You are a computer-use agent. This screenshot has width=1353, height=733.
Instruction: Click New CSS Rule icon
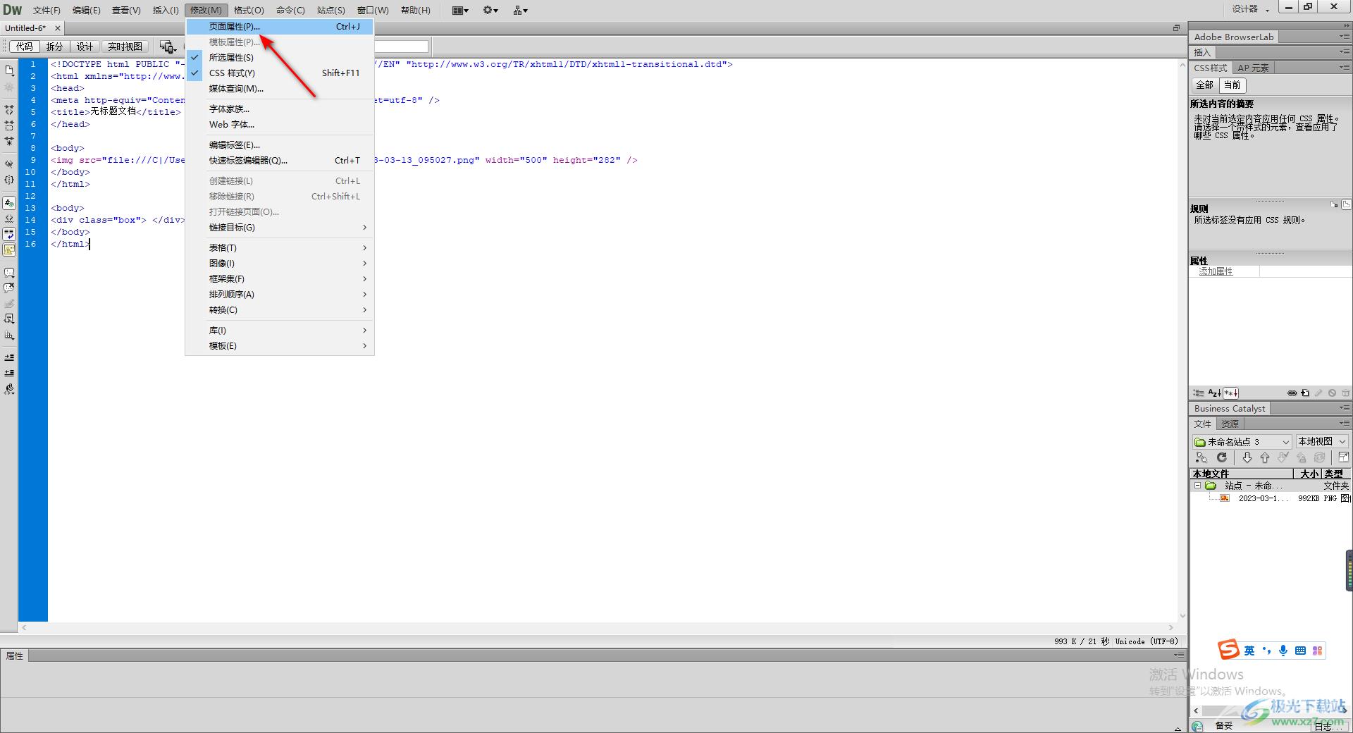point(1305,393)
